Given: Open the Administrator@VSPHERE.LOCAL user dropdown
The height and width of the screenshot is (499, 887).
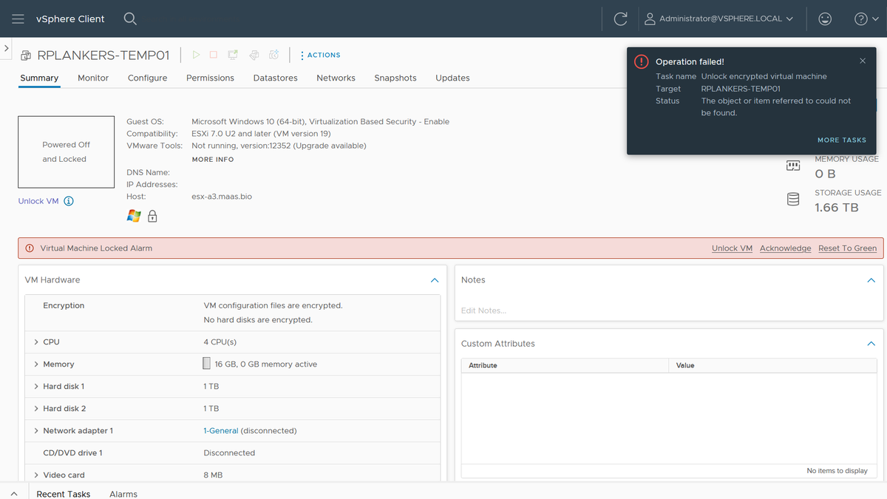Looking at the screenshot, I should (719, 18).
